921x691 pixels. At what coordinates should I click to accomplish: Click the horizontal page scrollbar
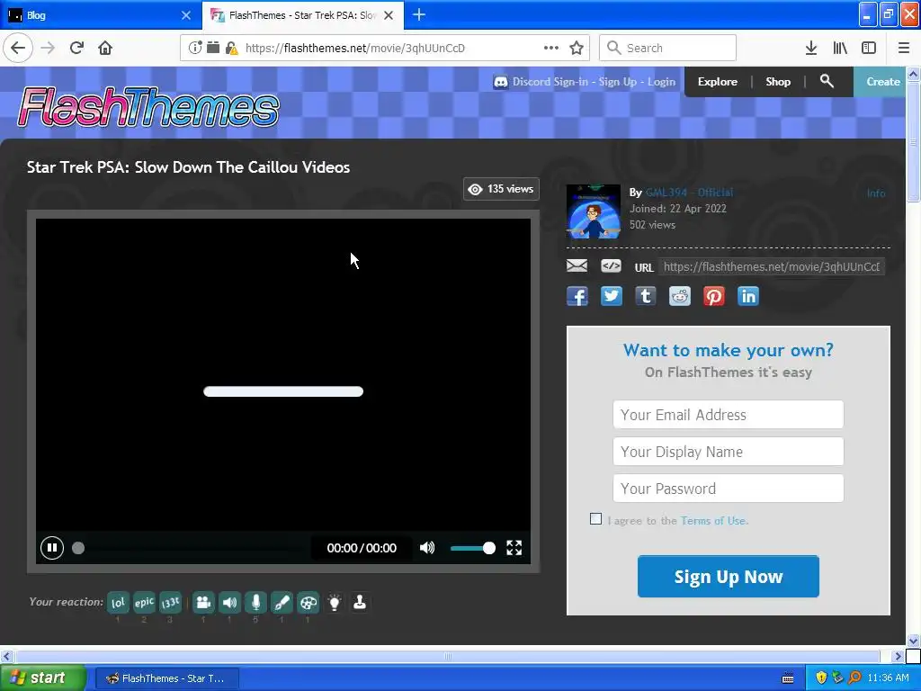pyautogui.click(x=448, y=656)
